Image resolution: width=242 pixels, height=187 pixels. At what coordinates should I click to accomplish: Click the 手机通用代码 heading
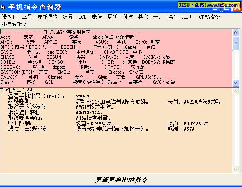click(18, 91)
